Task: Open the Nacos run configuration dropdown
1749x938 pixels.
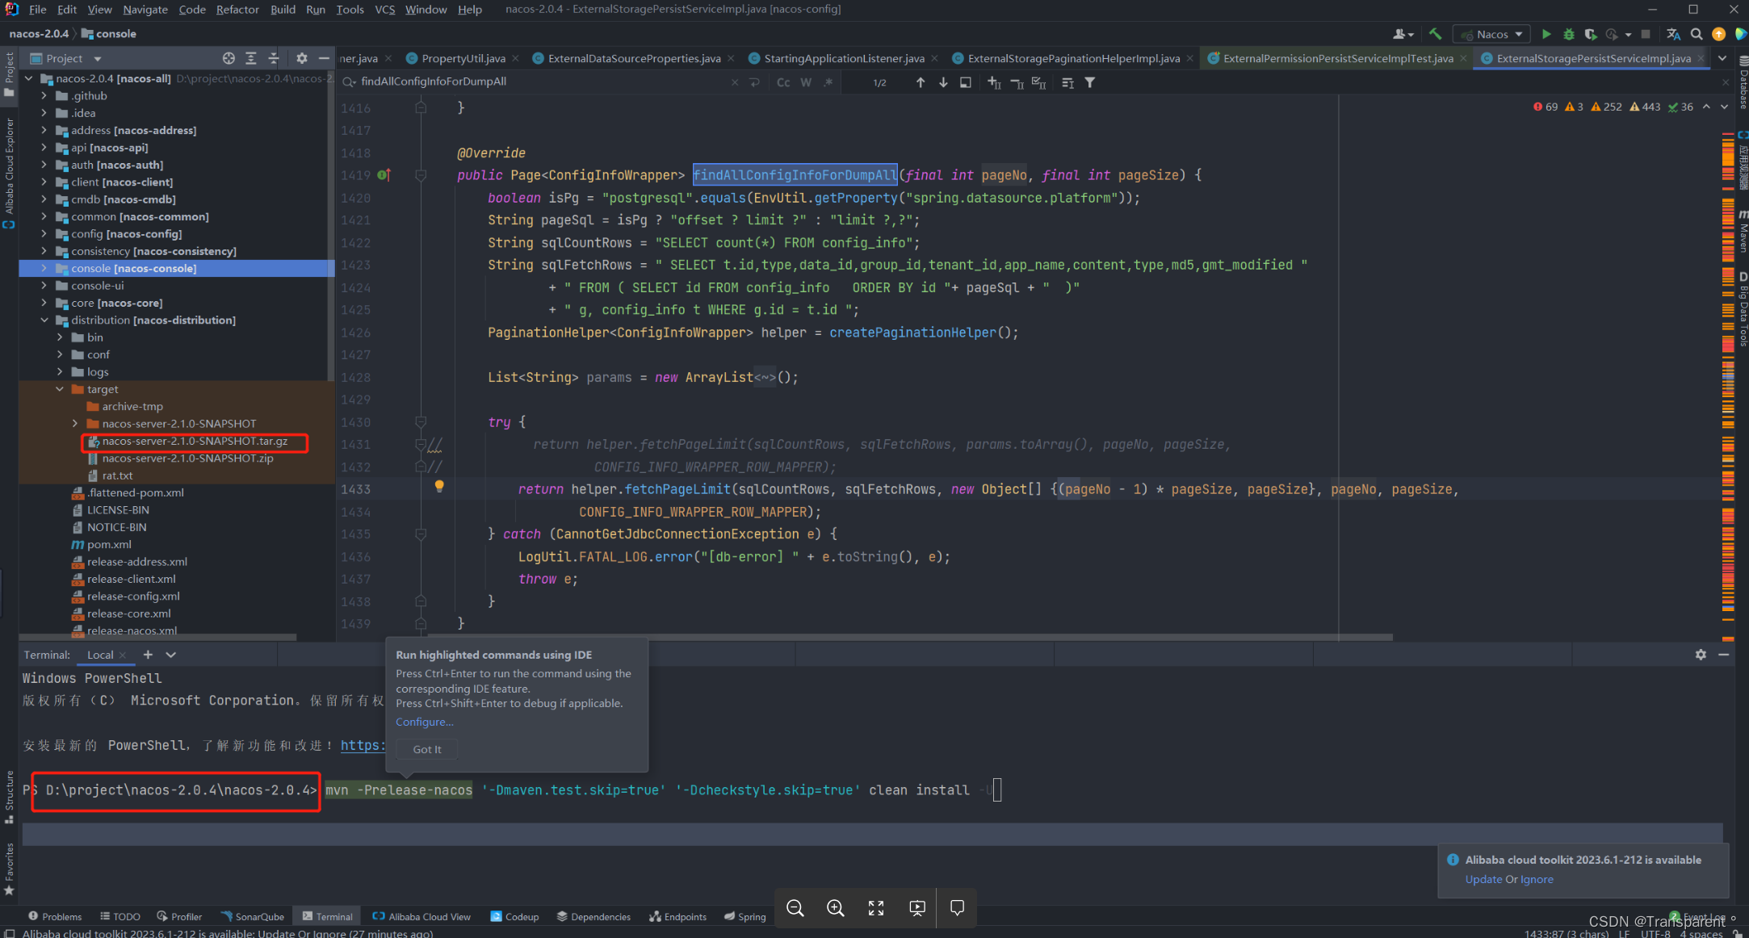Action: click(x=1518, y=34)
